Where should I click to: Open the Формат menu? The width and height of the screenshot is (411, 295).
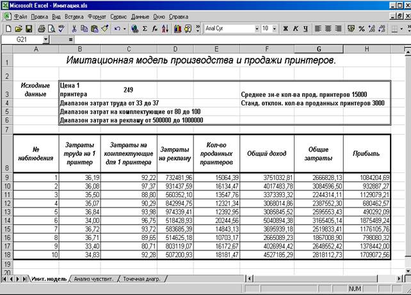(x=97, y=17)
